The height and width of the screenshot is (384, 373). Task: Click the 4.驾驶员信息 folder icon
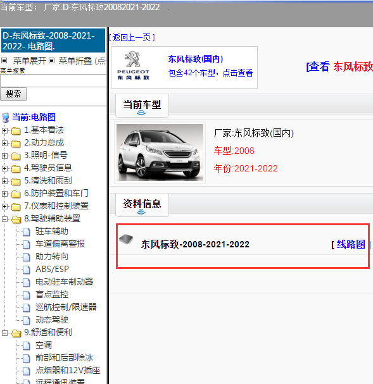[16, 169]
